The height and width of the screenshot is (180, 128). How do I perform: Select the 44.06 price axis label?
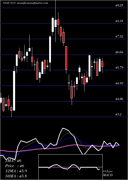click(x=119, y=99)
